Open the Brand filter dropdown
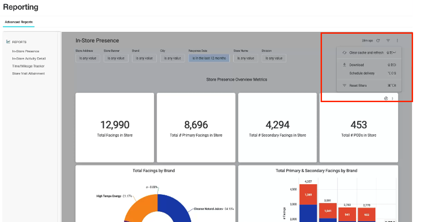The image size is (429, 222). tap(144, 58)
